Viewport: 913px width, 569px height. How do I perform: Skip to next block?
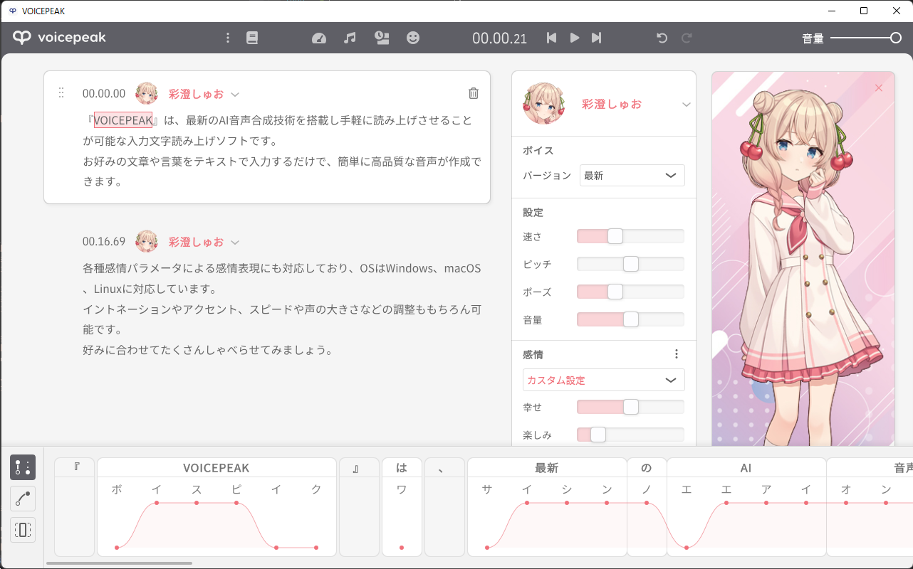(x=597, y=38)
